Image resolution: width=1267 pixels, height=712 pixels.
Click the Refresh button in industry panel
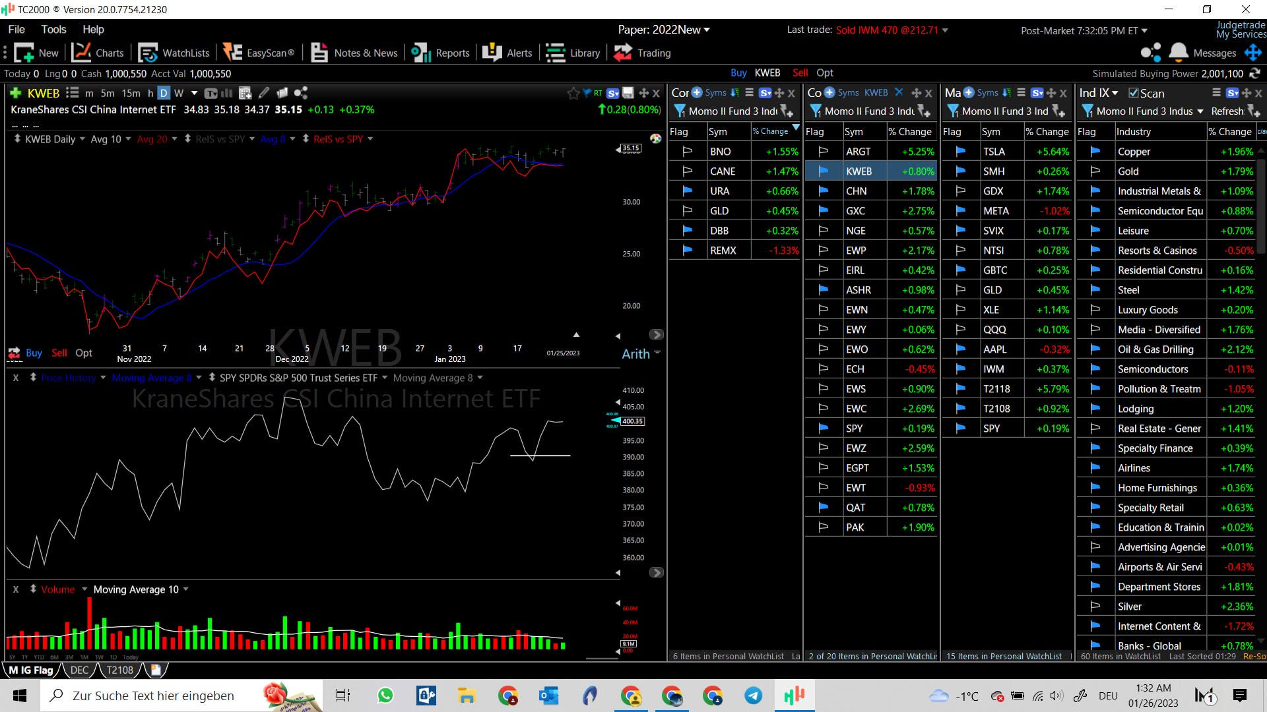point(1227,111)
